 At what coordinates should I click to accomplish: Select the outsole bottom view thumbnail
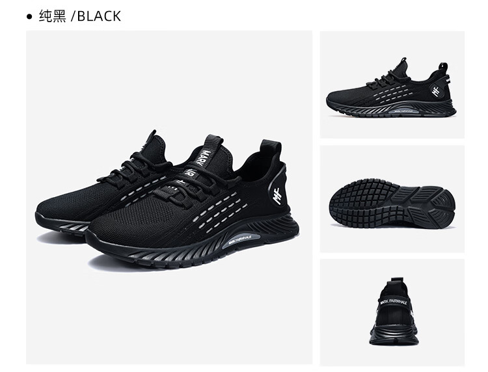pyautogui.click(x=392, y=199)
